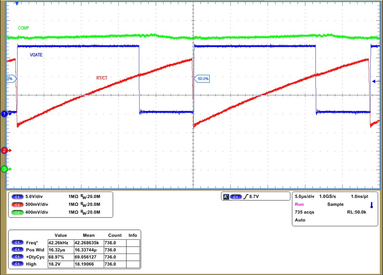Click the green channel 3 marker arrow

(x=4, y=169)
